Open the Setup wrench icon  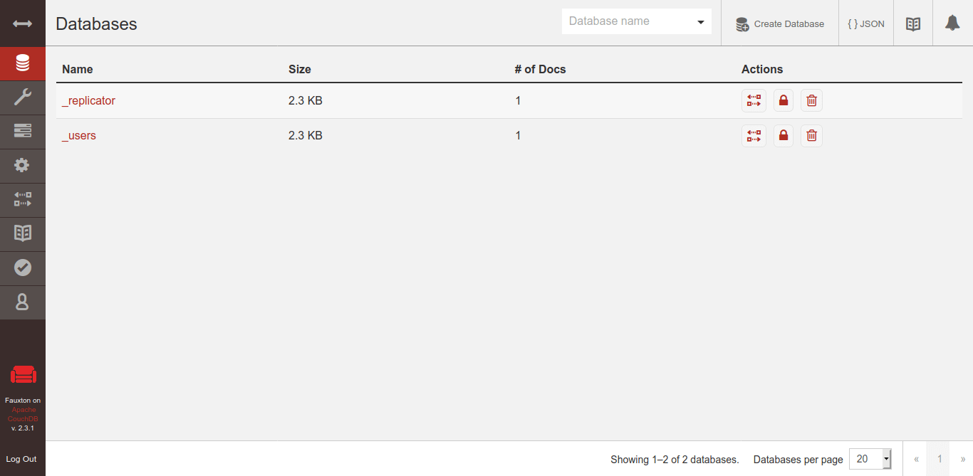[x=23, y=97]
